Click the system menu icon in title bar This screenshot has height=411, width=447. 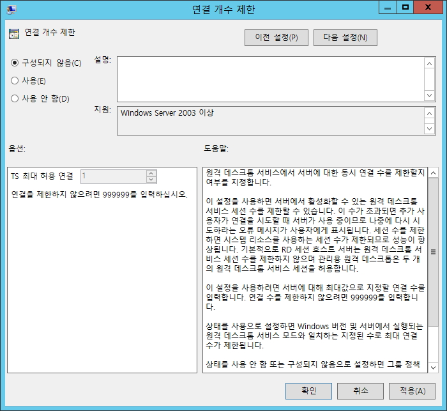pyautogui.click(x=11, y=9)
